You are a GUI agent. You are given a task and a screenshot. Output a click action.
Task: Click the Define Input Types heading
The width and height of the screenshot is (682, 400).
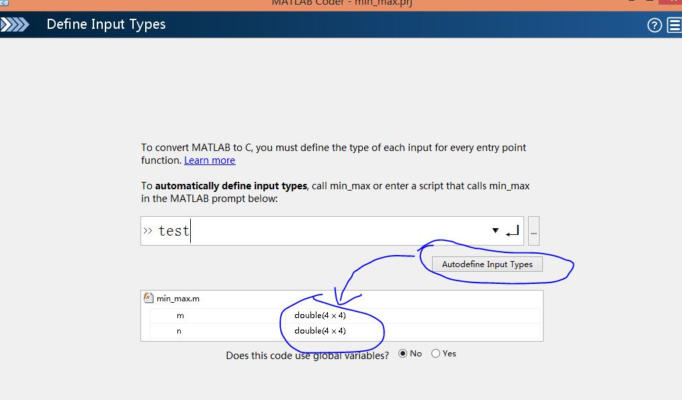pos(106,24)
